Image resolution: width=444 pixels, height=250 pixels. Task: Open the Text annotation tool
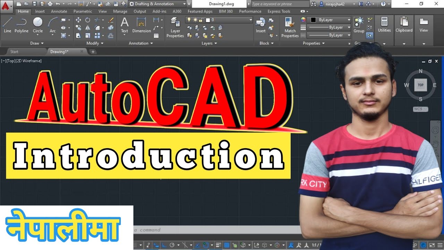tap(125, 25)
